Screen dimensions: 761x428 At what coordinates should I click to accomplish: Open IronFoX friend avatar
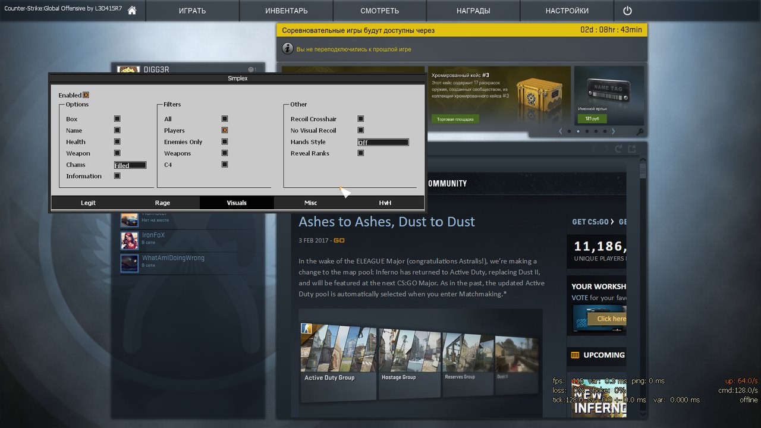point(129,240)
